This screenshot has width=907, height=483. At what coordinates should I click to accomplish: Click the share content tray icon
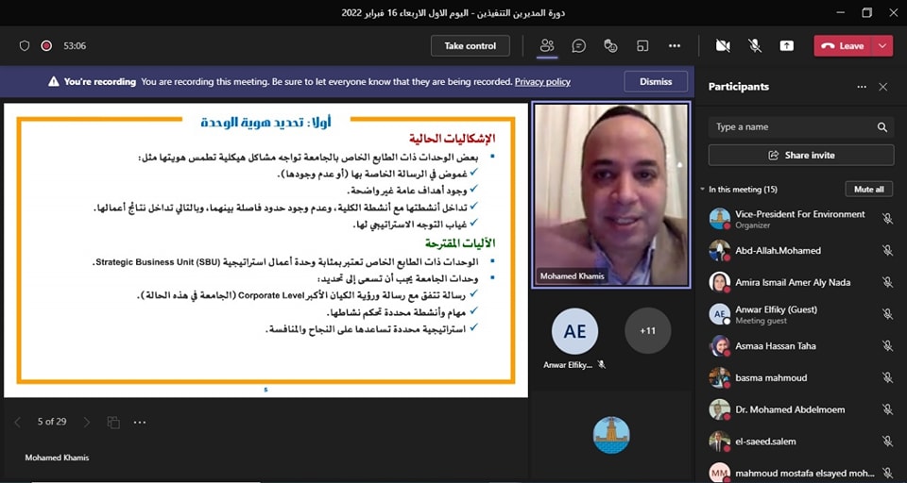click(x=786, y=45)
